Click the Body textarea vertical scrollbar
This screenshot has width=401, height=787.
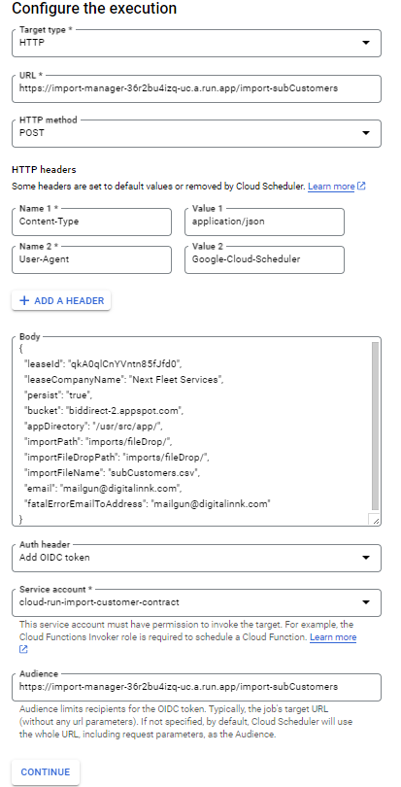(x=376, y=426)
